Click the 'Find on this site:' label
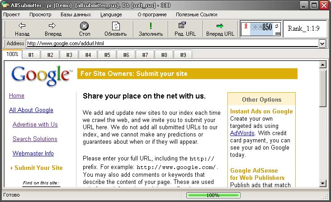Image resolution: width=331 pixels, height=202 pixels. [x=41, y=183]
